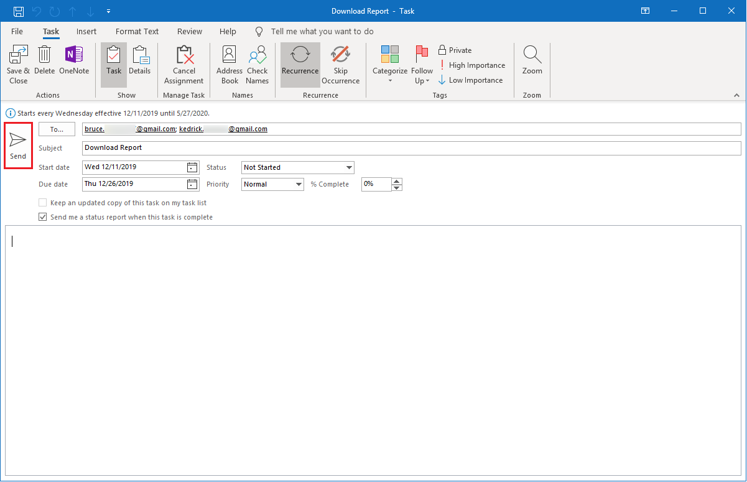Click Check Names
The width and height of the screenshot is (747, 482).
pyautogui.click(x=258, y=65)
